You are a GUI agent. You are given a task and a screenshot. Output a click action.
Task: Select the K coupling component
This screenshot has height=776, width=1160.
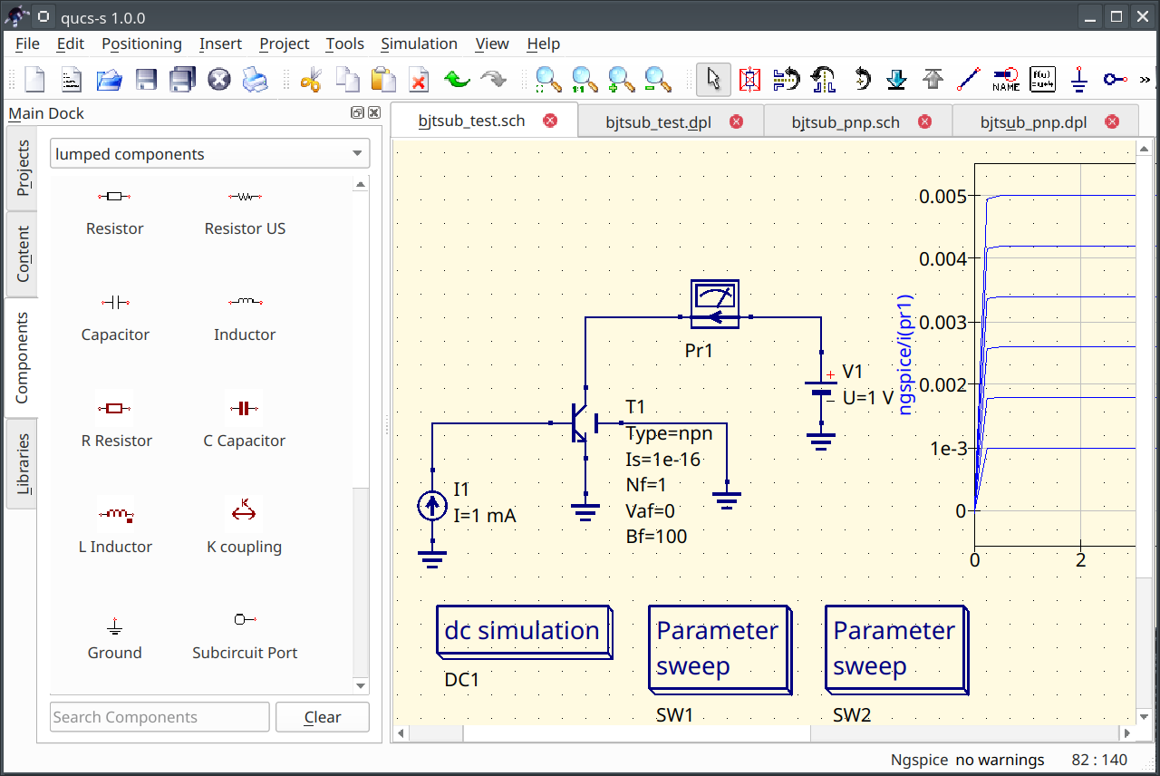point(245,526)
